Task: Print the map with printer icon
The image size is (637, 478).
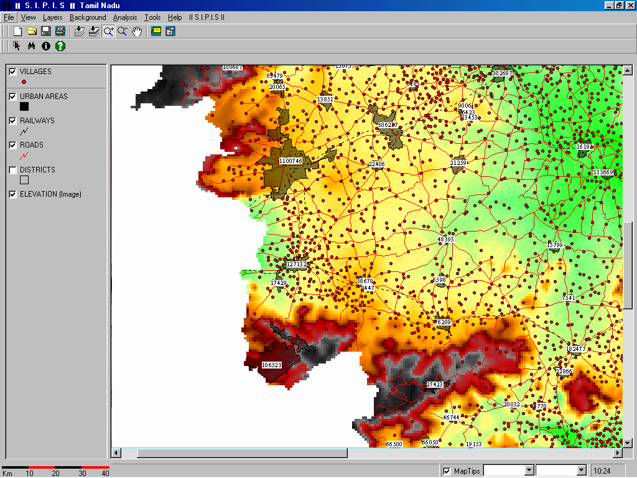Action: pos(60,31)
